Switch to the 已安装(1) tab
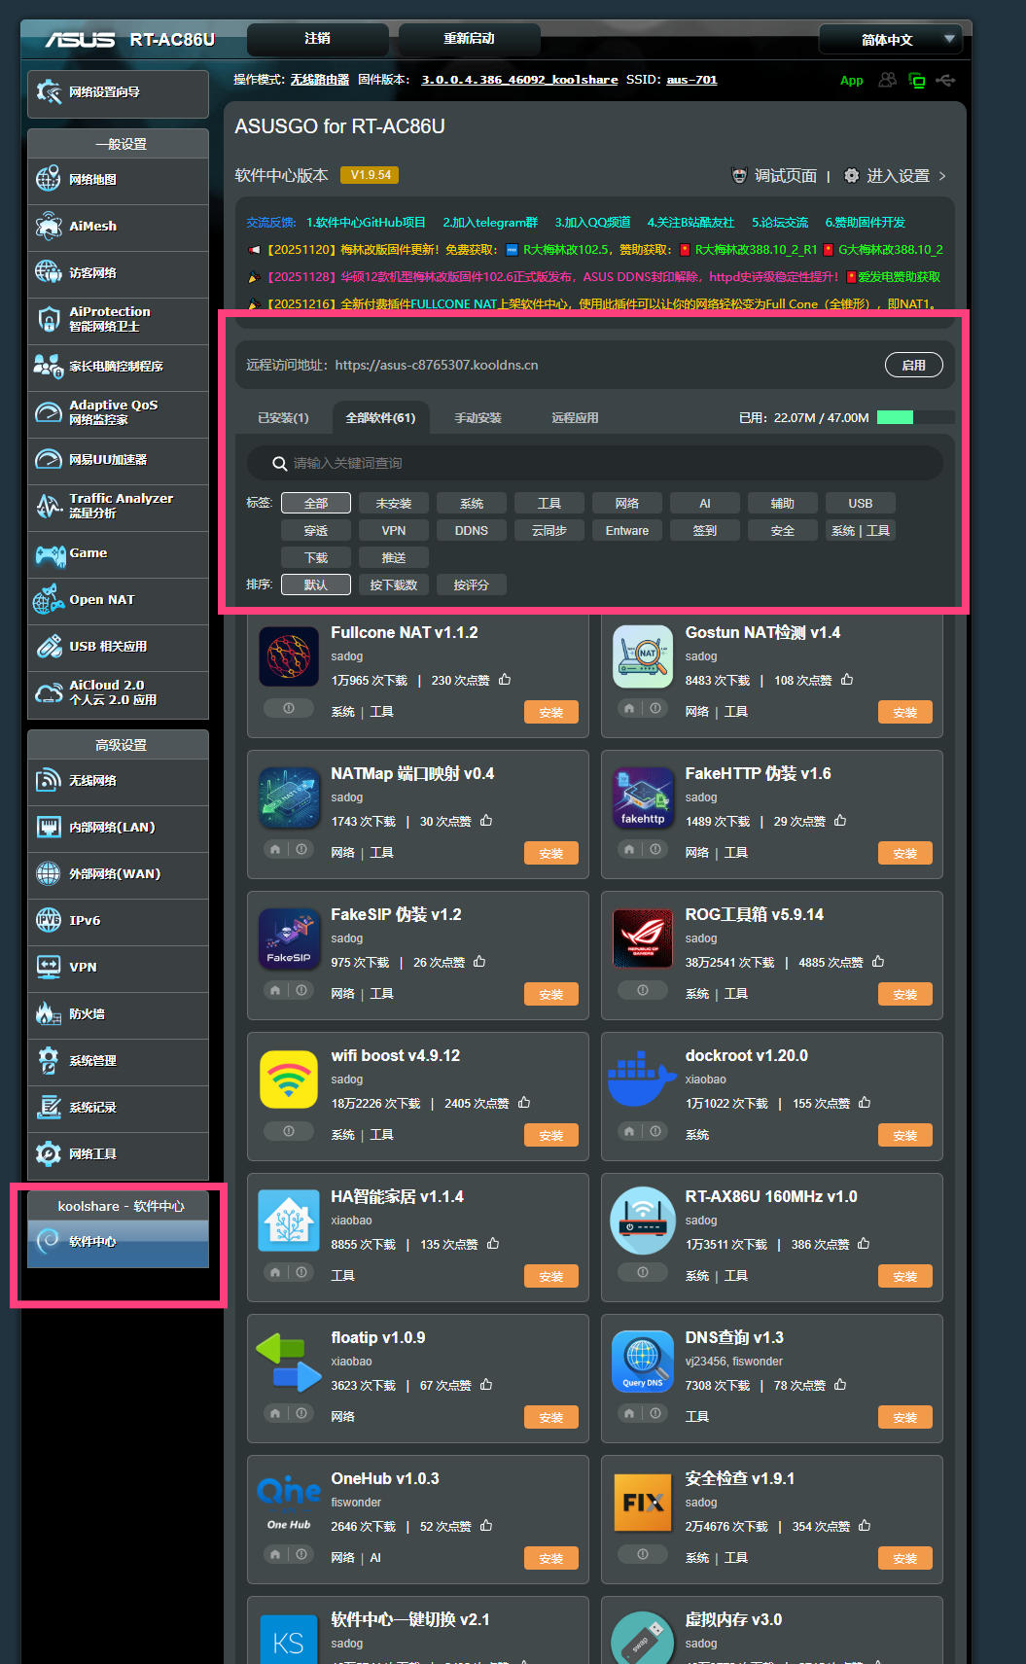 (283, 418)
